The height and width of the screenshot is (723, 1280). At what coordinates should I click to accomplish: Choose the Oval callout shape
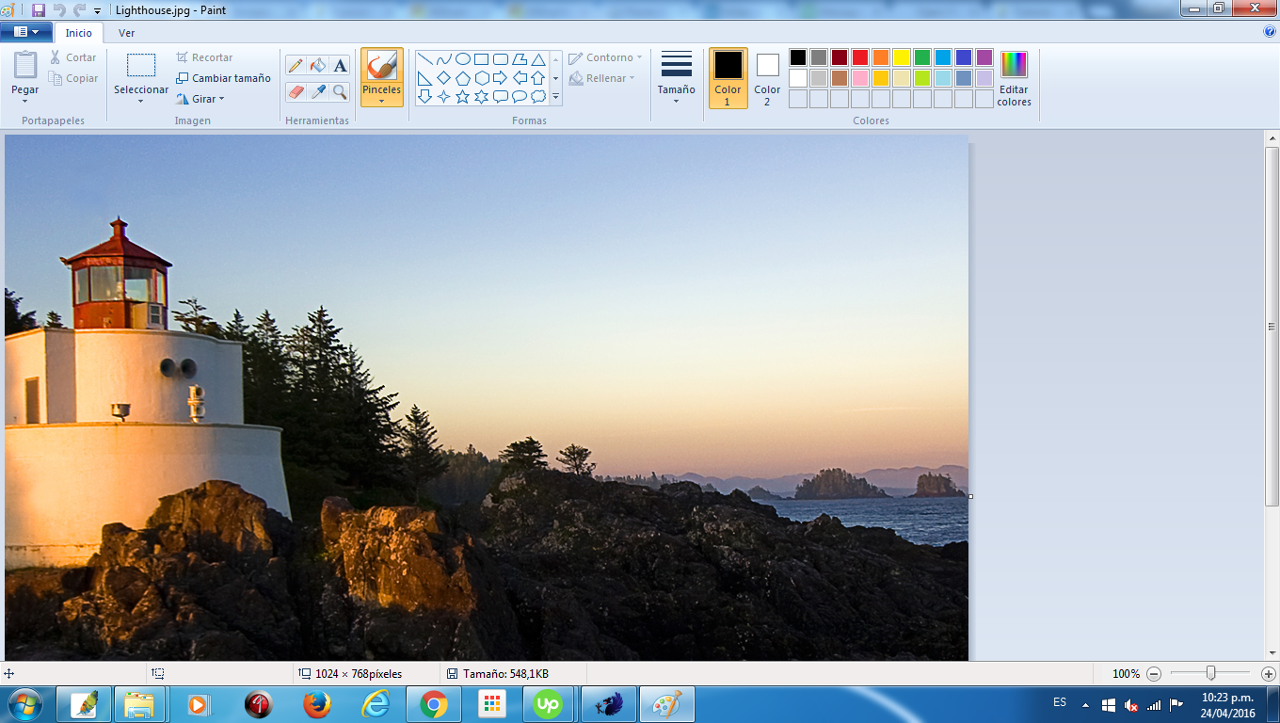pos(520,96)
